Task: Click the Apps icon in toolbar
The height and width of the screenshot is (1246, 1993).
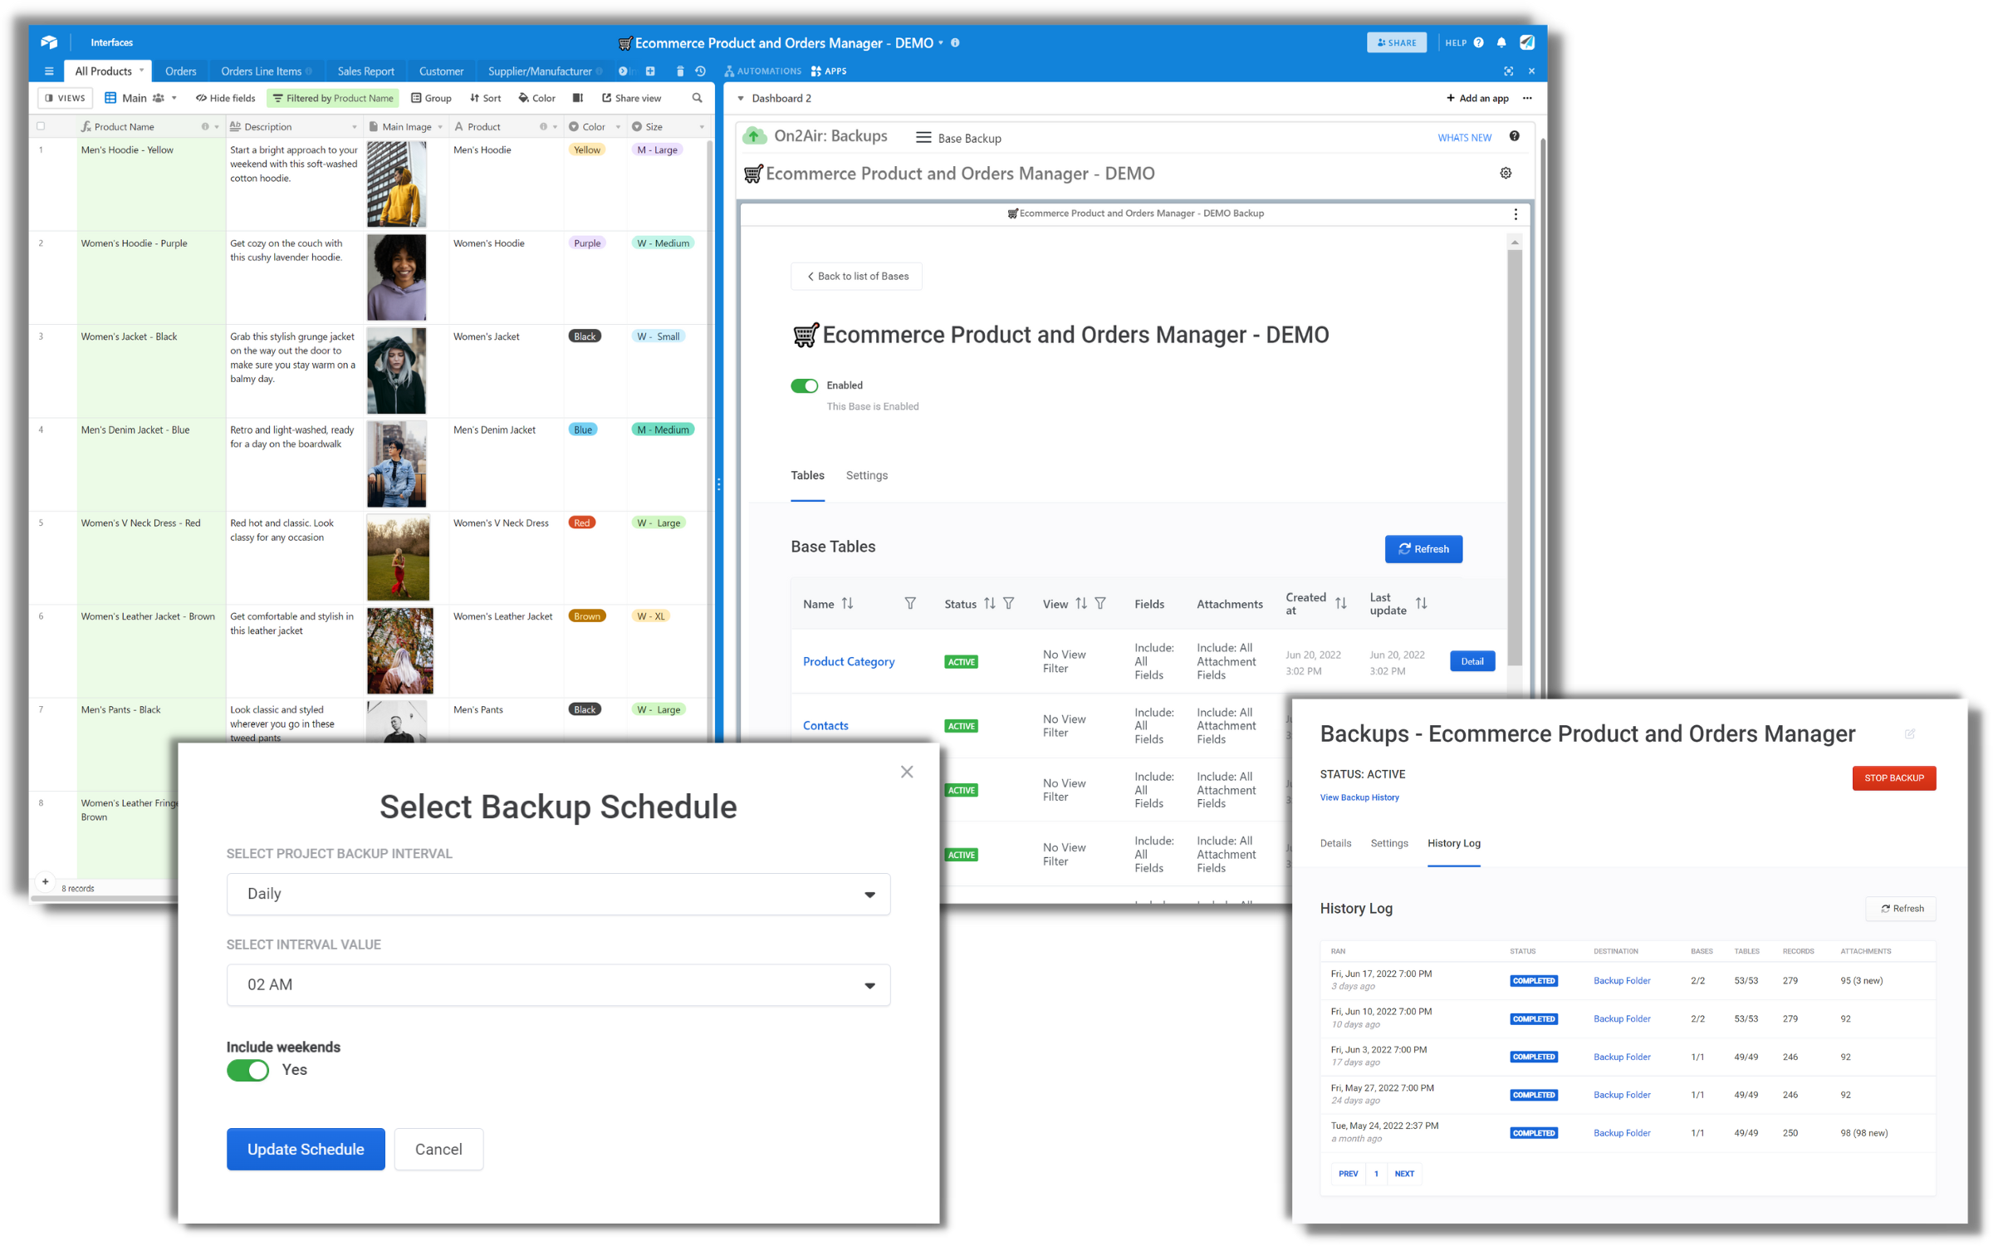Action: [x=830, y=69]
